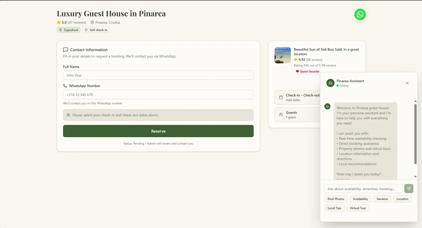Open the Sidi Bou Saïd listing thumbnail

point(283,55)
